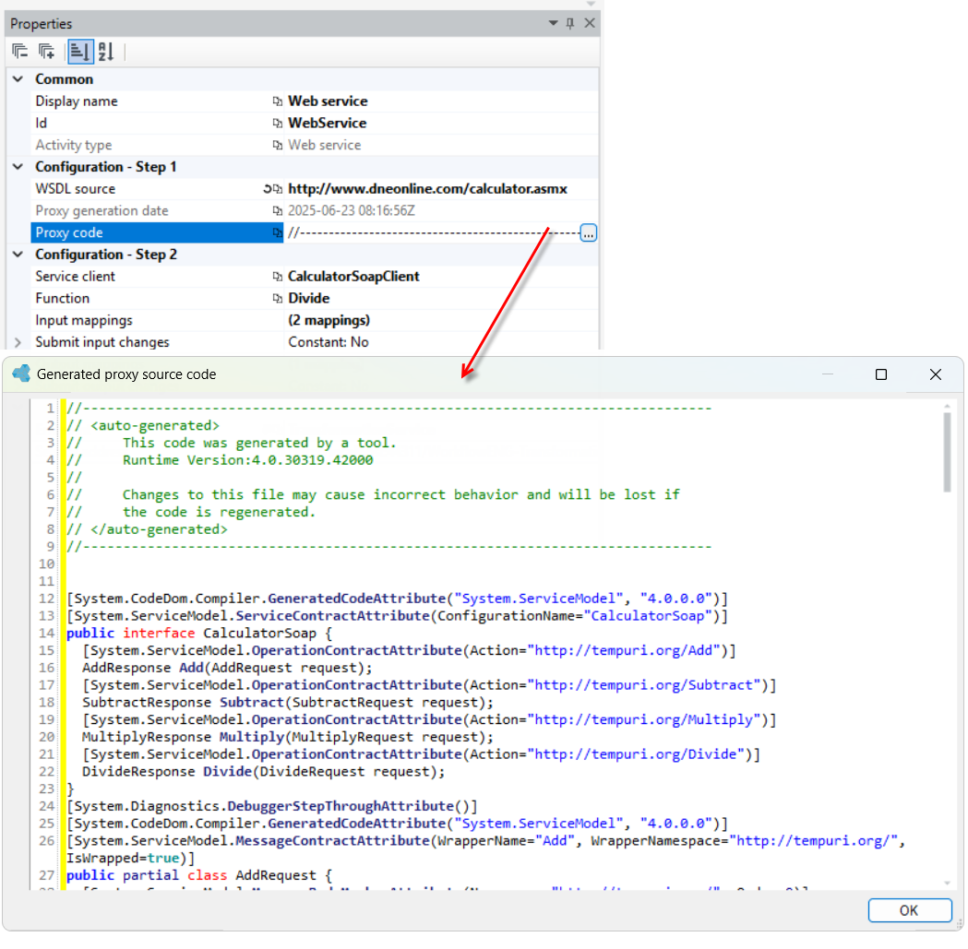Expand the Submit input changes row
This screenshot has width=968, height=949.
18,342
